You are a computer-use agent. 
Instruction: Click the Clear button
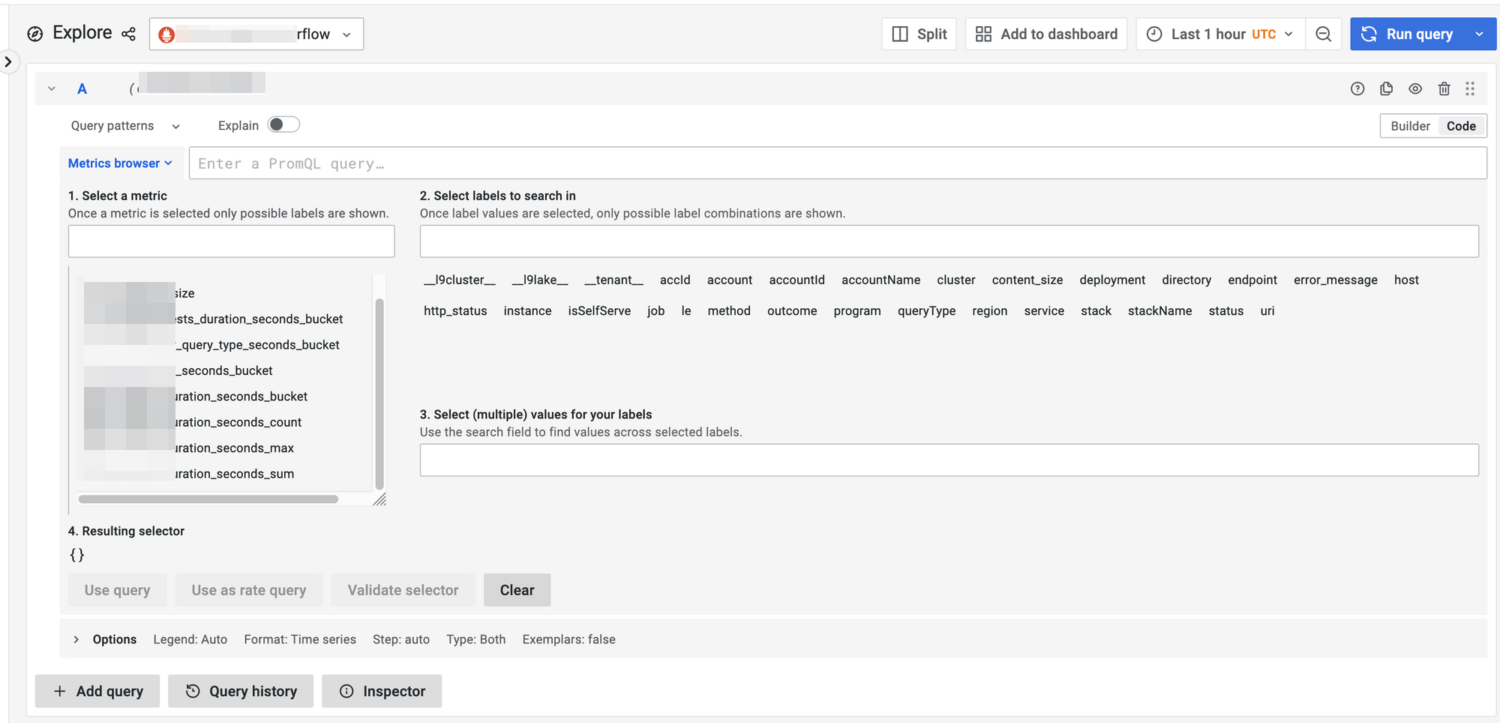pos(517,590)
